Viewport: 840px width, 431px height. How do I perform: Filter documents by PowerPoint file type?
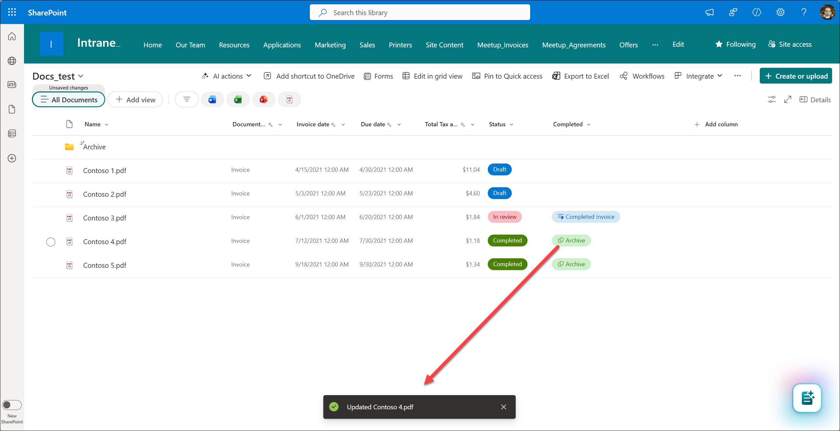click(x=263, y=99)
